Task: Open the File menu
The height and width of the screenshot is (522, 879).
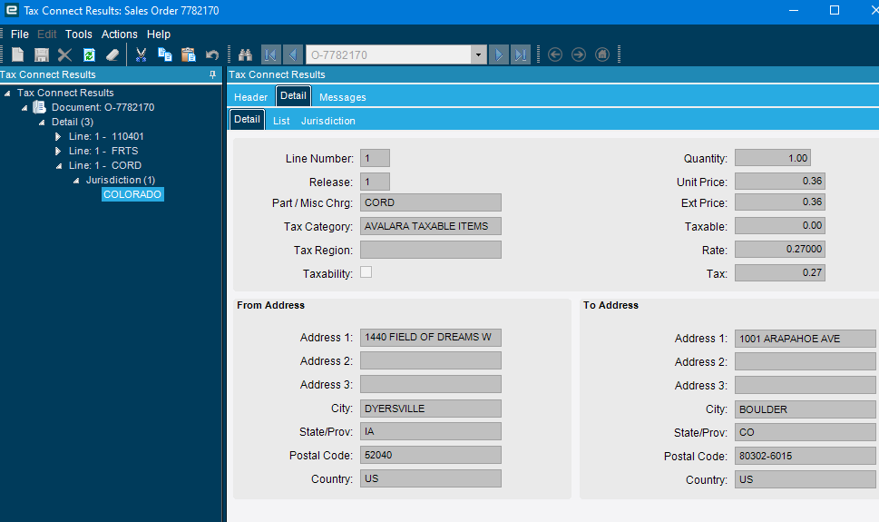Action: (x=20, y=34)
